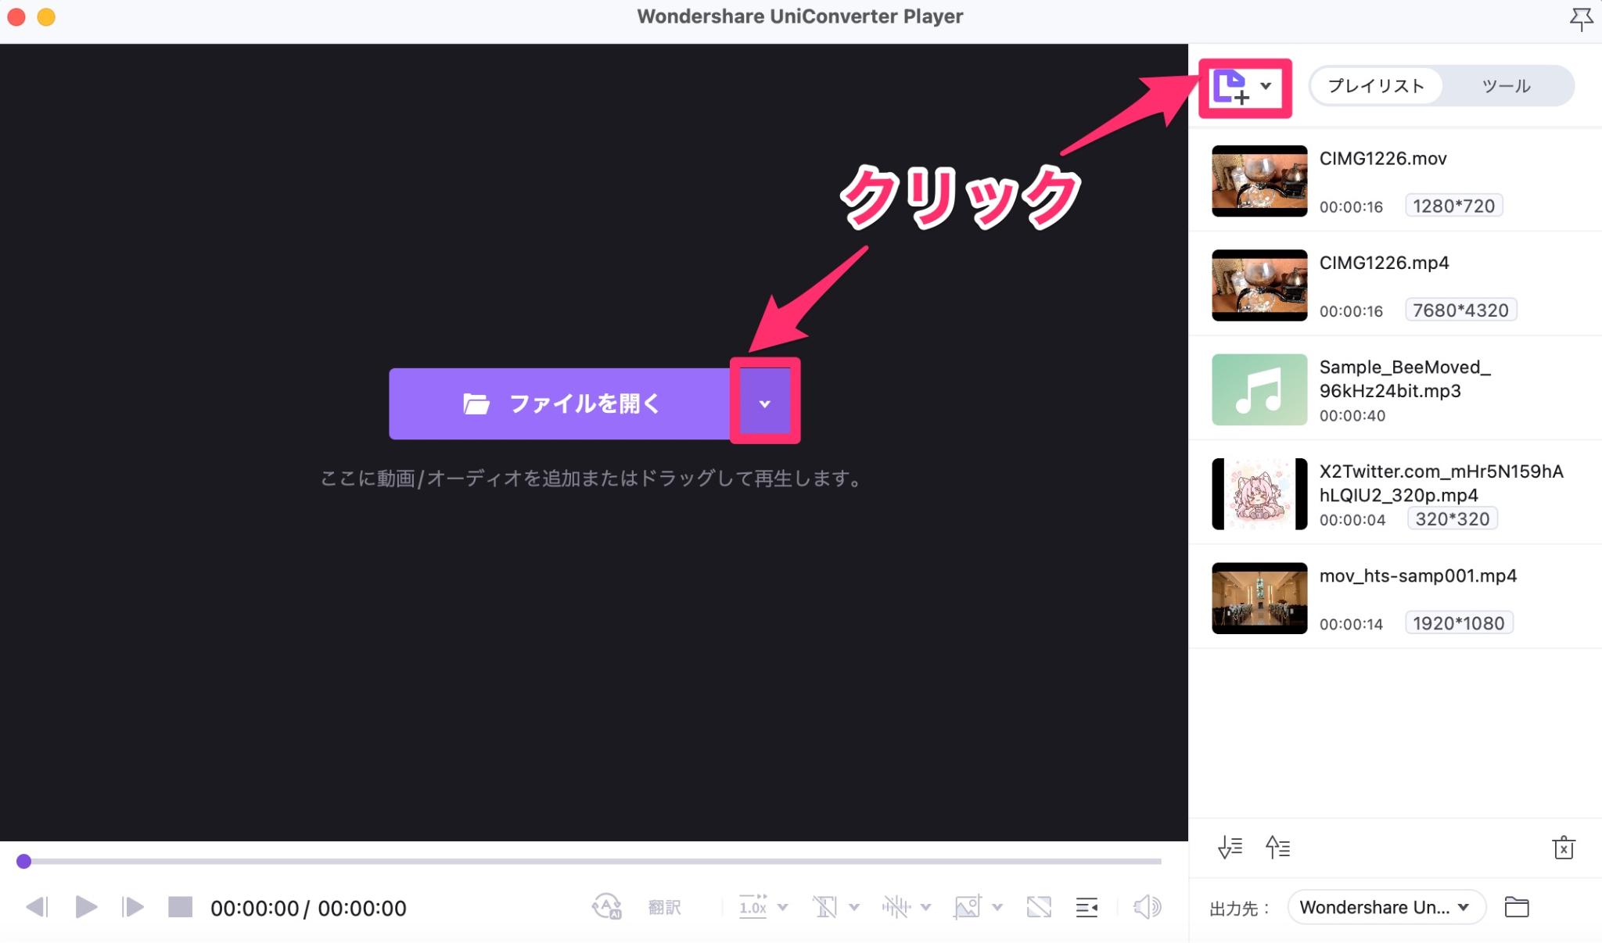Click the 翻訳 translate button

pos(664,907)
